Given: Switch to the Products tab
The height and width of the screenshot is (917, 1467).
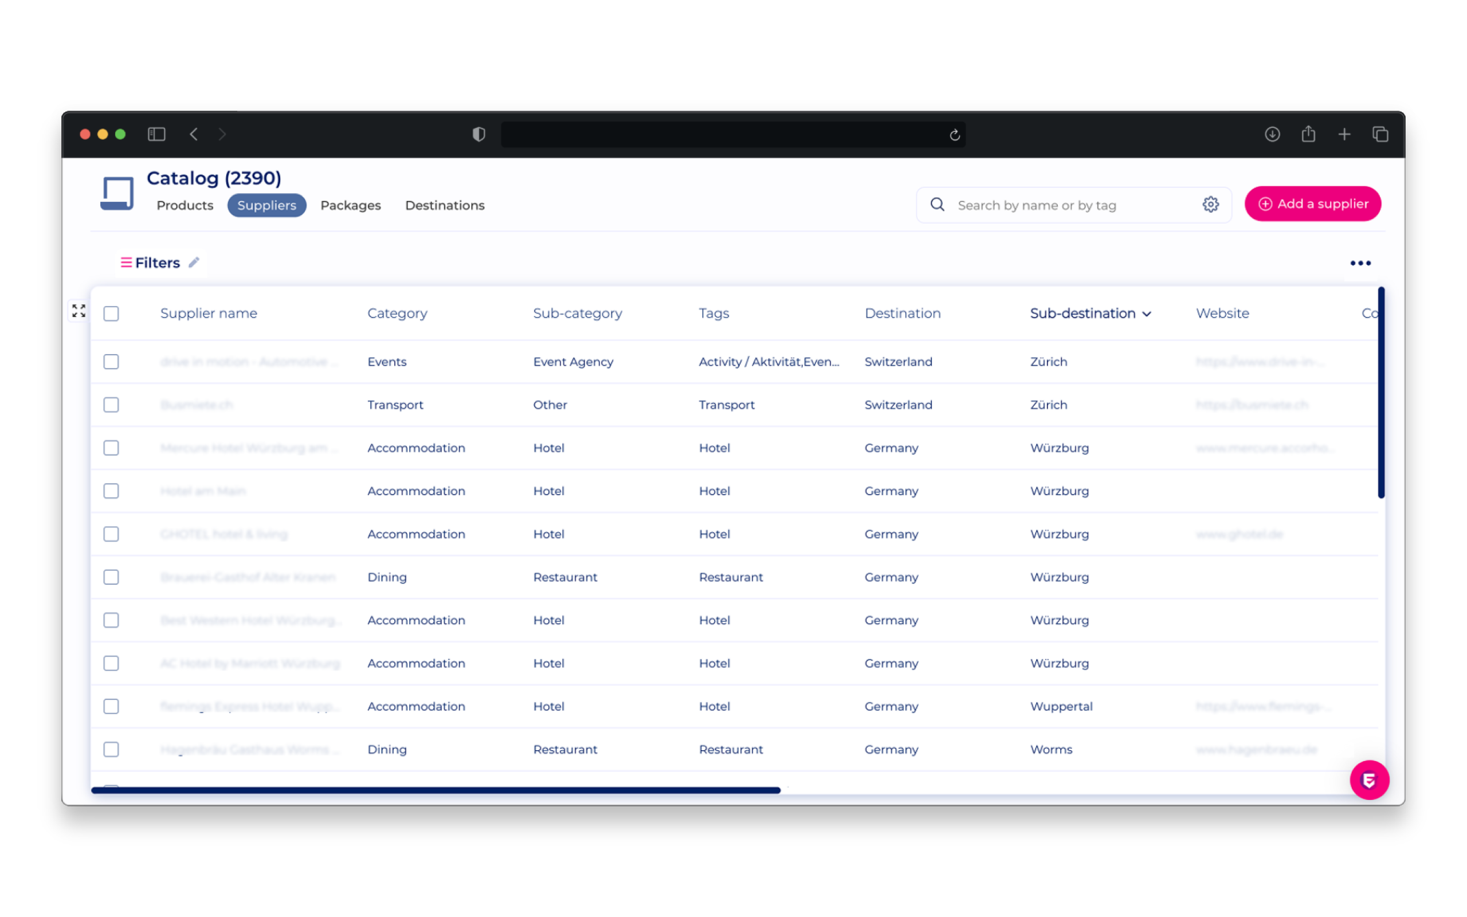Looking at the screenshot, I should pyautogui.click(x=185, y=205).
